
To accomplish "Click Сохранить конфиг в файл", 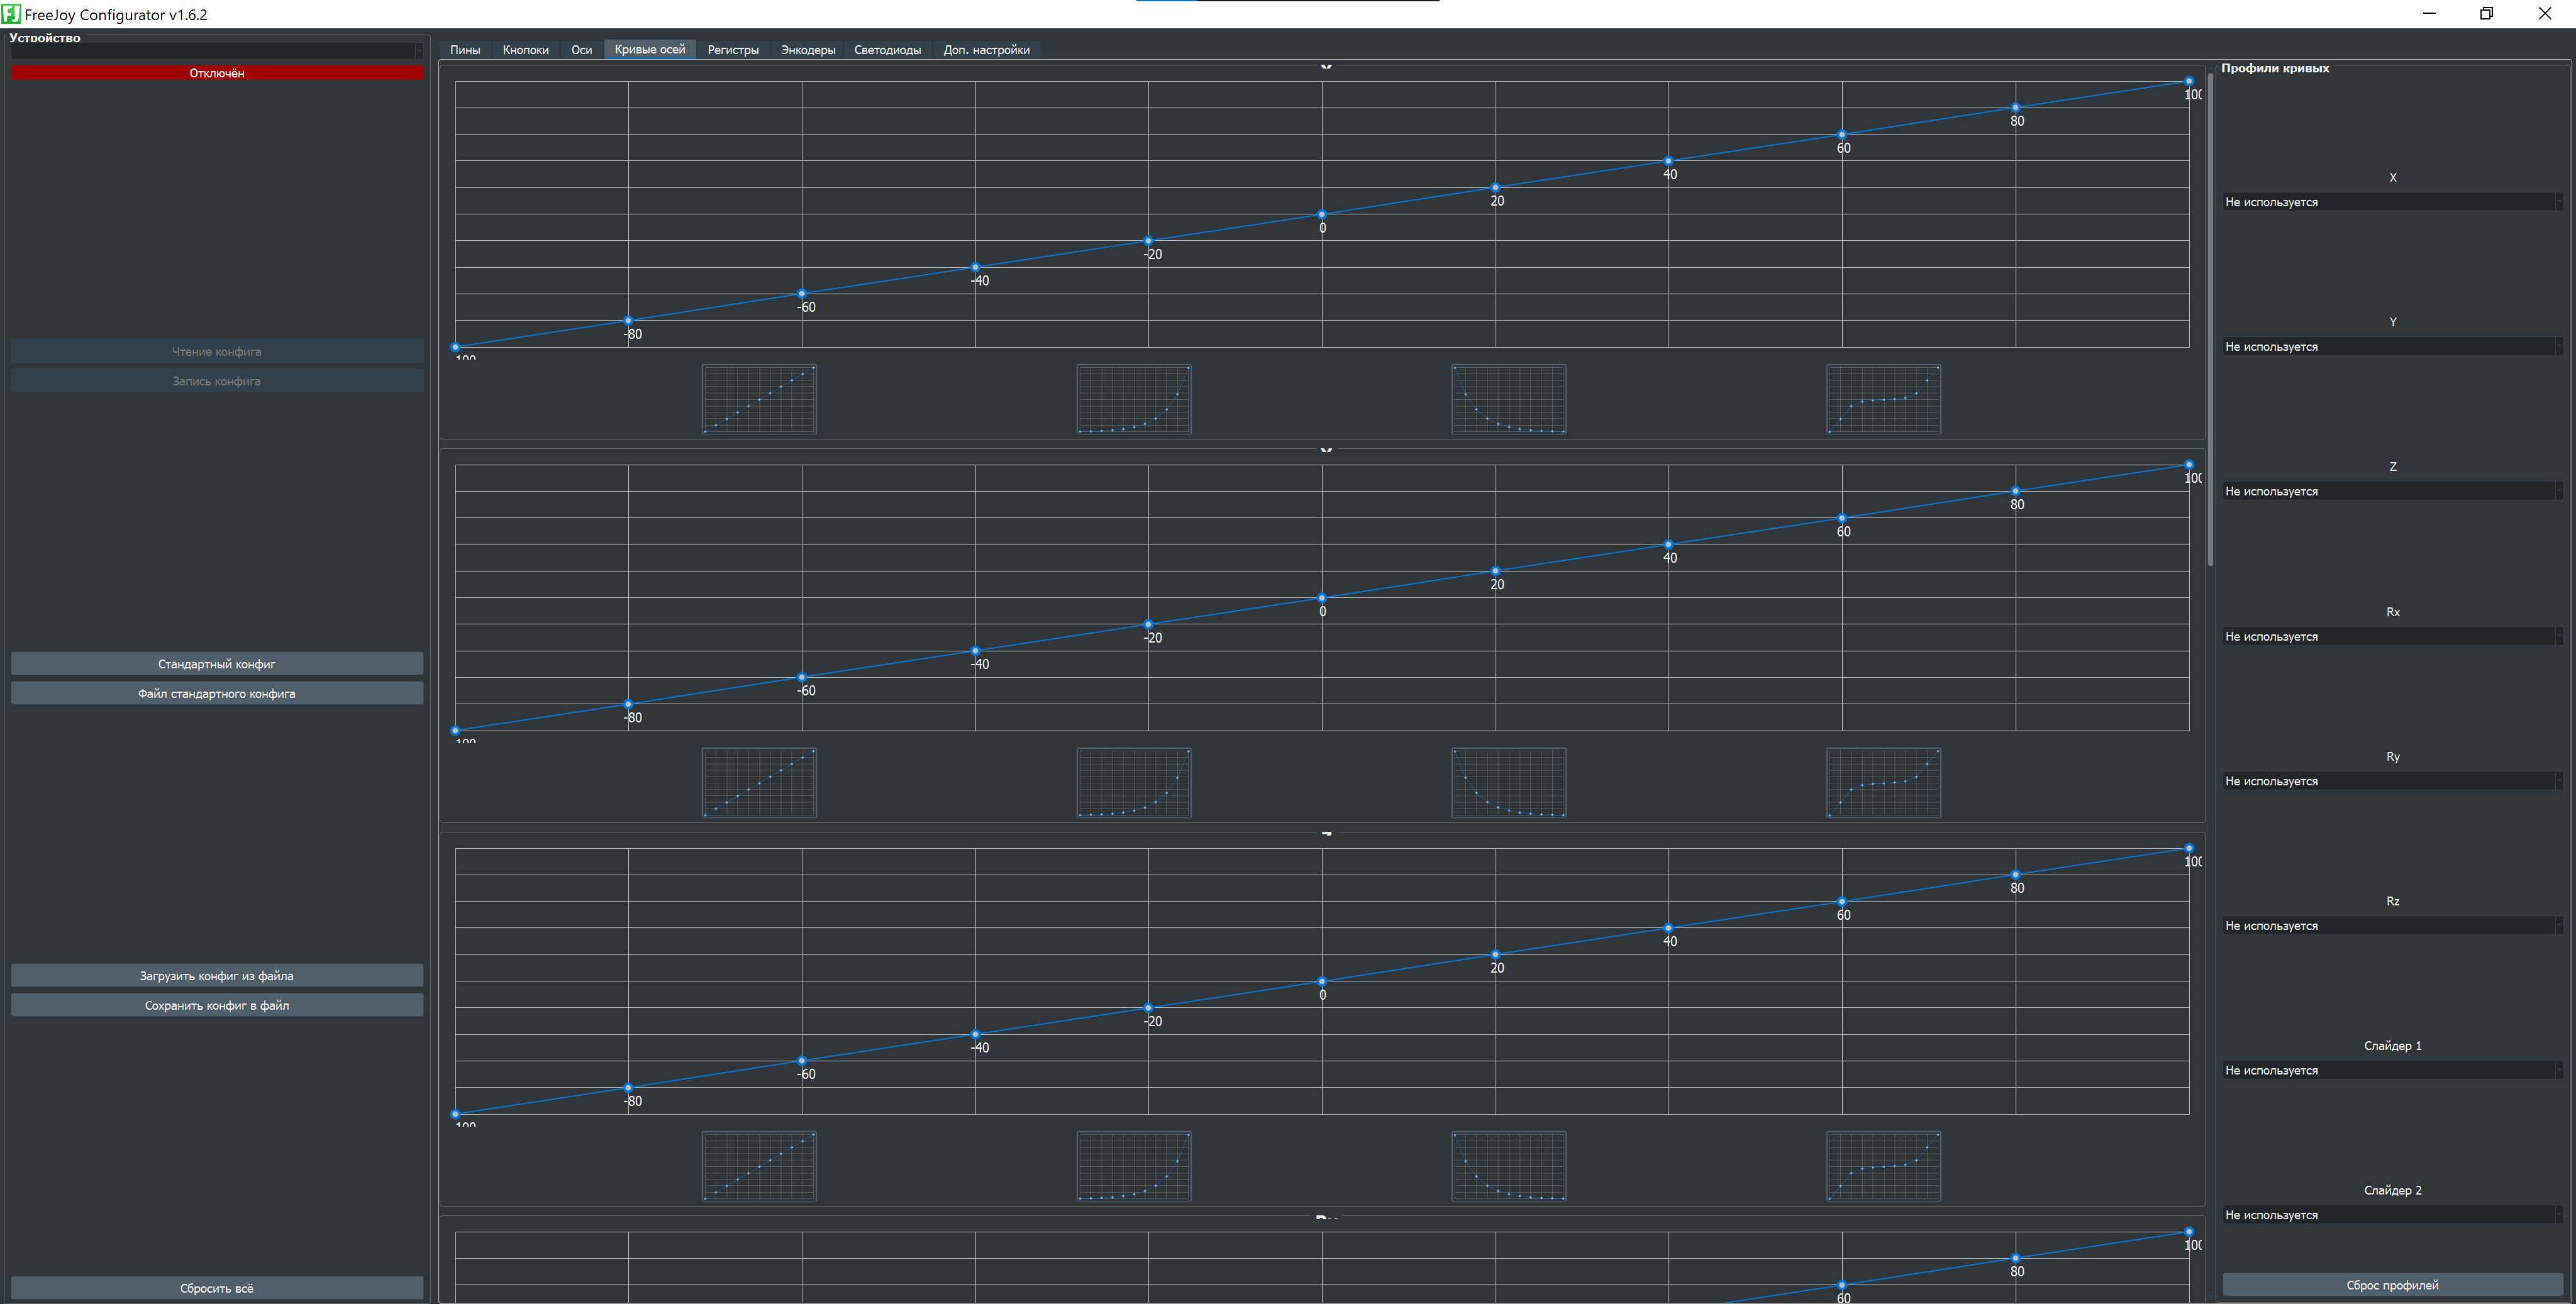I will (x=217, y=1005).
